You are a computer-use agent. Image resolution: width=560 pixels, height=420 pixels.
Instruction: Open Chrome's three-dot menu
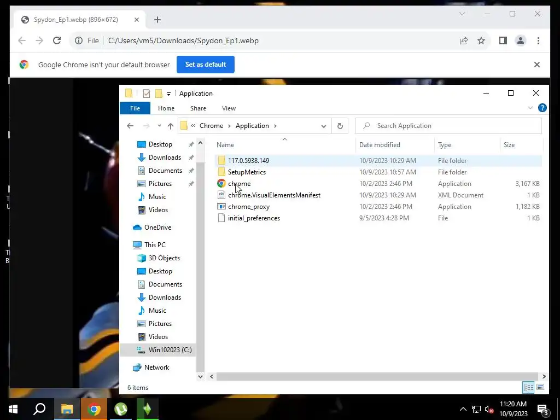click(538, 40)
